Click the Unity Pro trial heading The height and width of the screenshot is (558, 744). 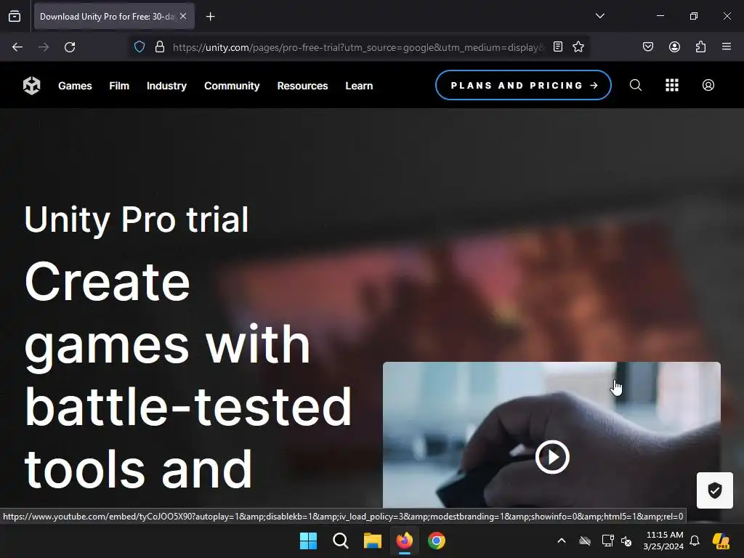tap(137, 219)
